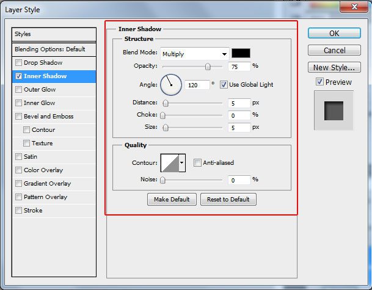Image resolution: width=372 pixels, height=290 pixels.
Task: Open the Contour curve thumbnail
Action: pos(169,163)
